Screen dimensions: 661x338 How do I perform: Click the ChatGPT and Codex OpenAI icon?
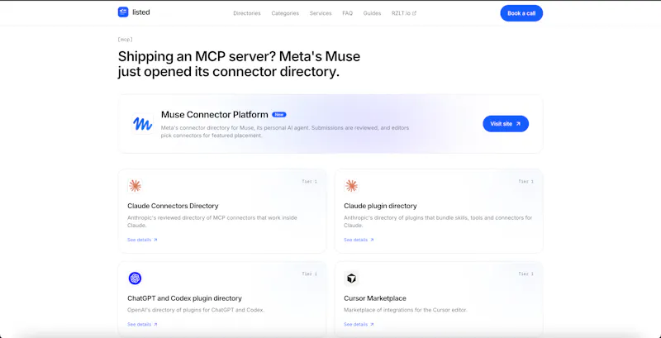pyautogui.click(x=135, y=278)
